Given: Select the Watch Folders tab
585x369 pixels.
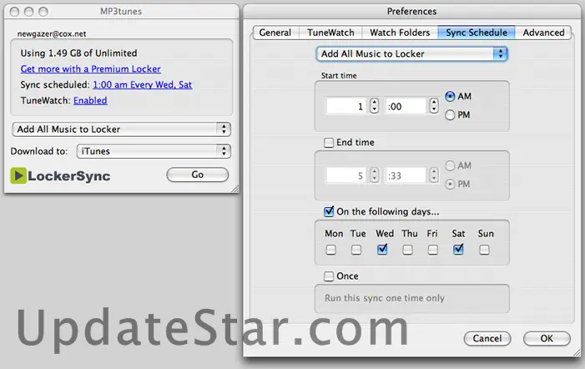Looking at the screenshot, I should (400, 33).
